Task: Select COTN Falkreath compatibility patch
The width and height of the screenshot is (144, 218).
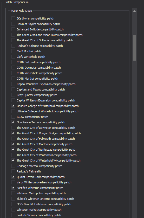Action: (x=13, y=62)
